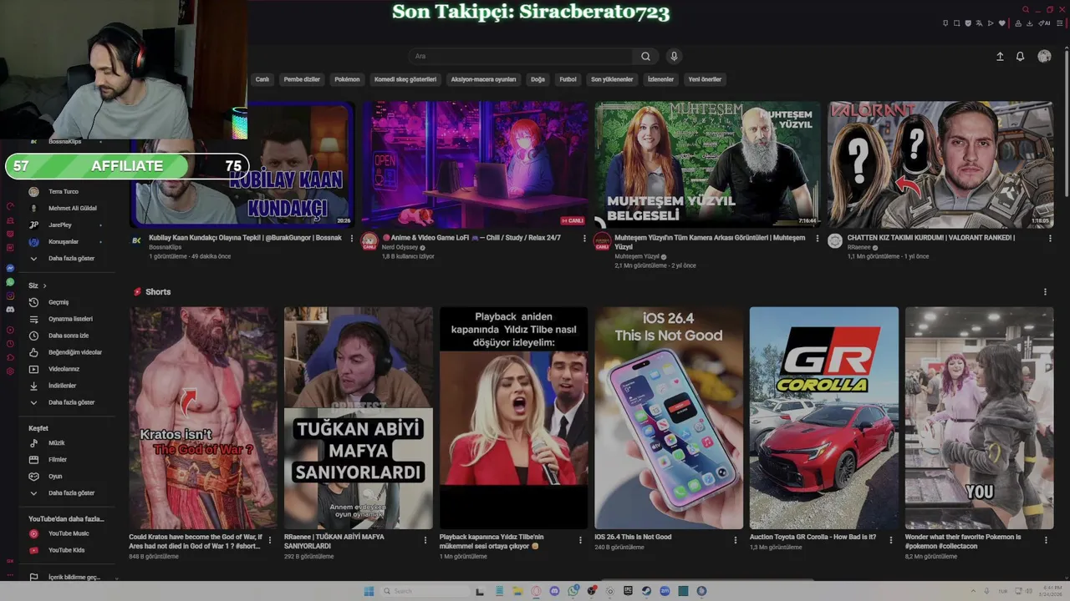Viewport: 1070px width, 601px height.
Task: Open the Easy Setup sliders icon
Action: click(x=1059, y=23)
